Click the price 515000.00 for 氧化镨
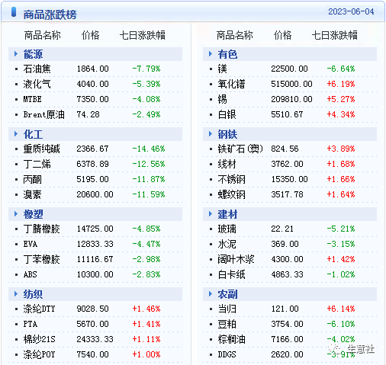The width and height of the screenshot is (386, 365). [x=291, y=84]
